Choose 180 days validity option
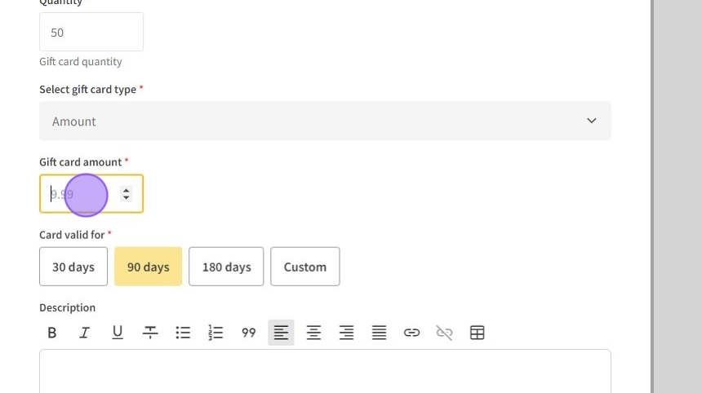The height and width of the screenshot is (393, 702). (226, 267)
